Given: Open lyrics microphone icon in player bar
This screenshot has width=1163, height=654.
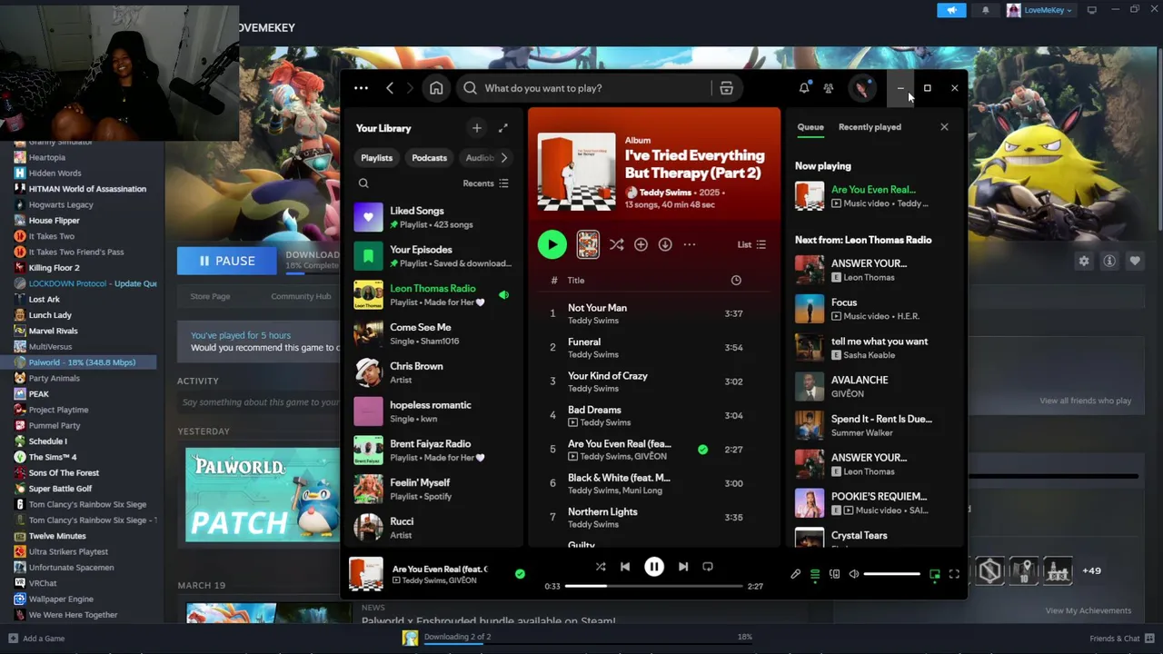Looking at the screenshot, I should click(795, 574).
